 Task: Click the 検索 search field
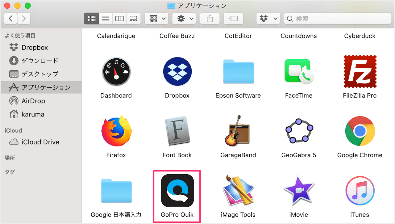click(337, 19)
